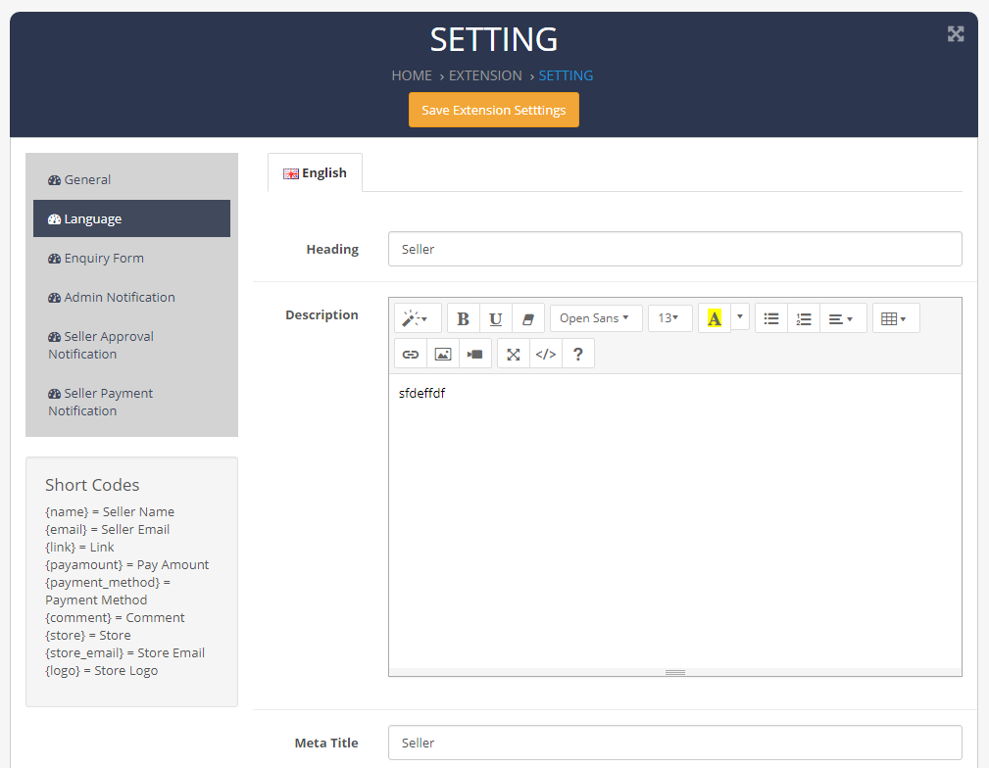Click the Meta Title input field
Viewport: 989px width, 768px height.
tap(675, 743)
